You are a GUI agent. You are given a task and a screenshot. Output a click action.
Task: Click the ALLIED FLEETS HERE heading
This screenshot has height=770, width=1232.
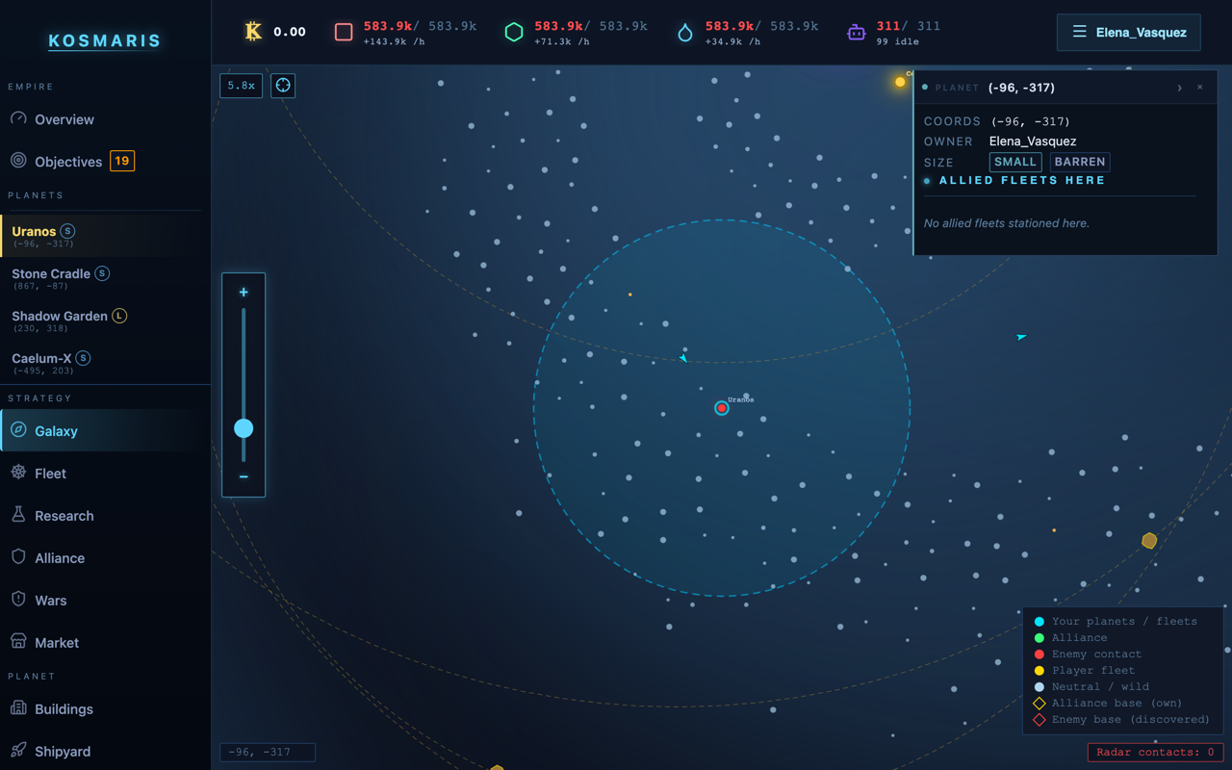pos(1022,180)
